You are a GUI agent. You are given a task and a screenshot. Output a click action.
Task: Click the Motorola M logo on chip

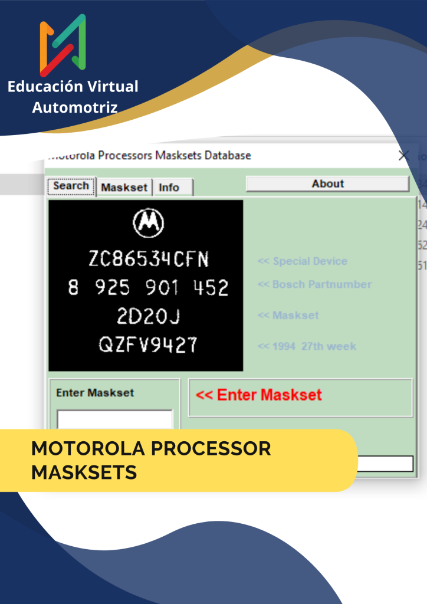point(148,223)
